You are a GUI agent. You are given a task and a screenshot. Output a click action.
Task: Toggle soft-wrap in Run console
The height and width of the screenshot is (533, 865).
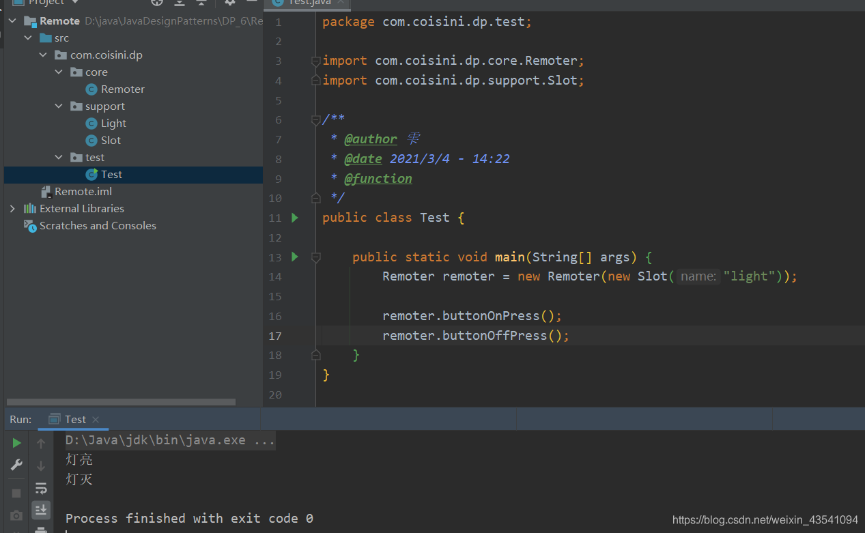point(41,488)
